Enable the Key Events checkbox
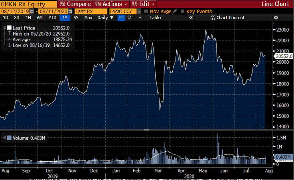Image resolution: width=294 pixels, height=180 pixels. point(183,12)
